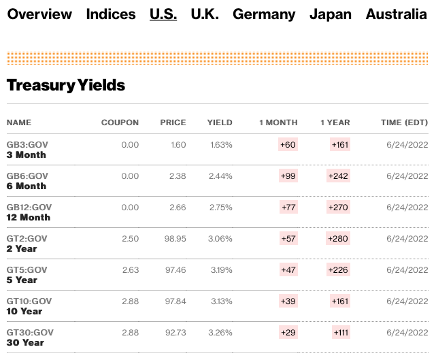The width and height of the screenshot is (436, 362).
Task: Open the GT30:GOV 30 Year link
Action: pyautogui.click(x=29, y=338)
